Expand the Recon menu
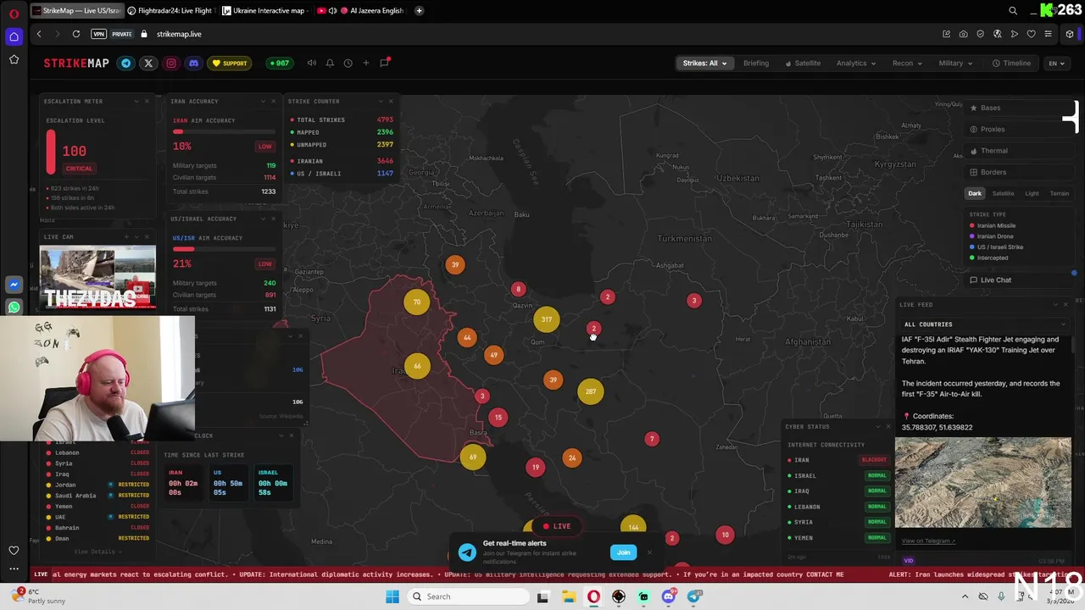 pos(907,63)
